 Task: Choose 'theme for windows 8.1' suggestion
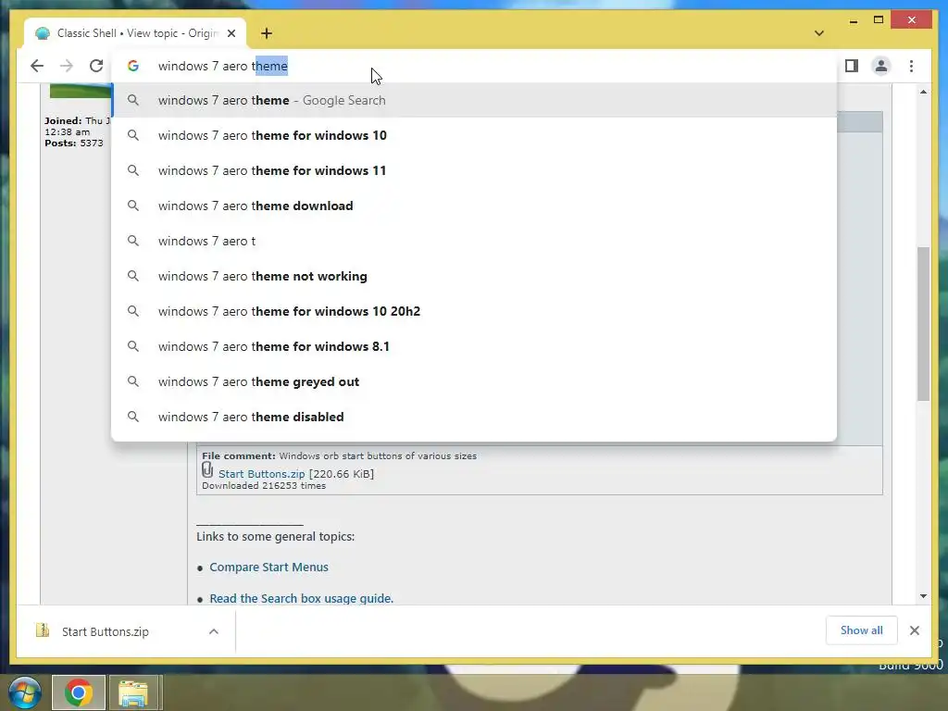click(475, 346)
